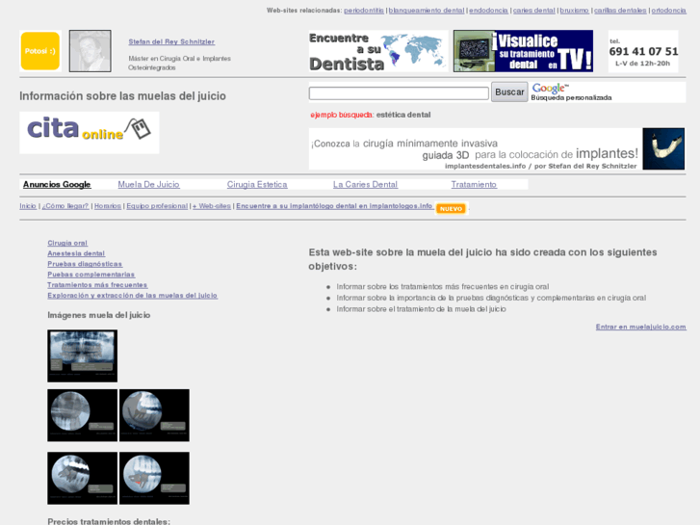Open the La Caries Dental ad link
Screen dimensions: 700x525
[x=365, y=185]
